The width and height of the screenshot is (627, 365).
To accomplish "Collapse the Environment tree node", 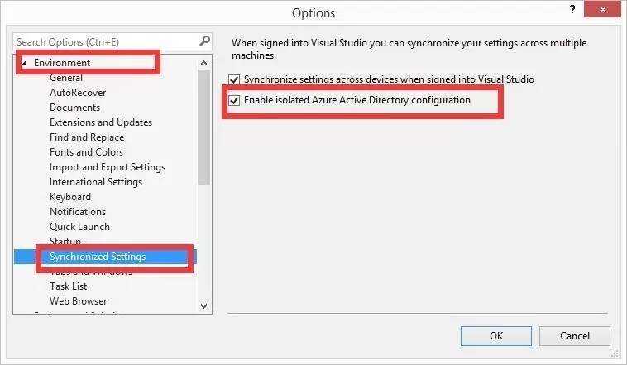I will 24,63.
